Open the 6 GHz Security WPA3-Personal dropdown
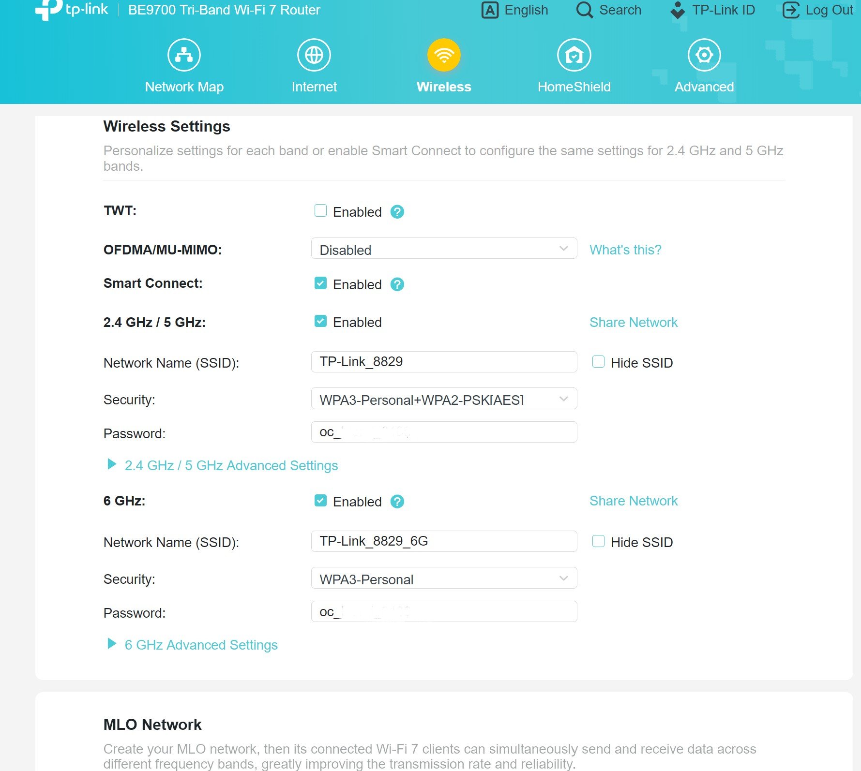Screen dimensions: 861x771 (x=444, y=578)
